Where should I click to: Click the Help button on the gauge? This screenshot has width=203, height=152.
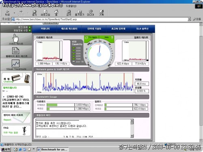tap(108, 37)
